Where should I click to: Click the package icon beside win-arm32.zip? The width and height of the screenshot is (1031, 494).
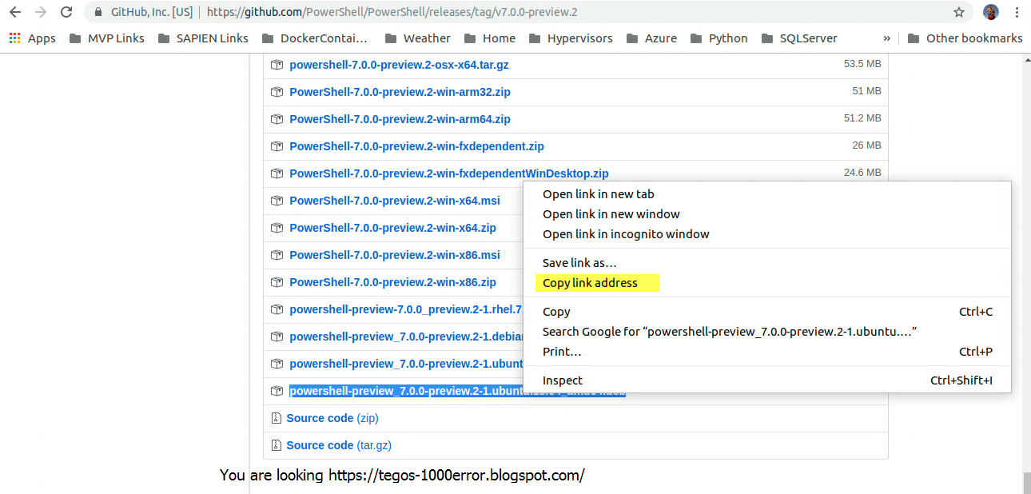click(x=277, y=92)
